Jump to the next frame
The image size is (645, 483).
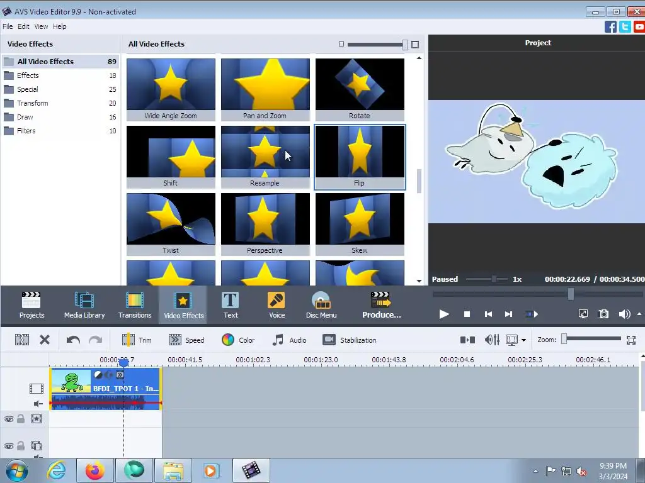509,314
